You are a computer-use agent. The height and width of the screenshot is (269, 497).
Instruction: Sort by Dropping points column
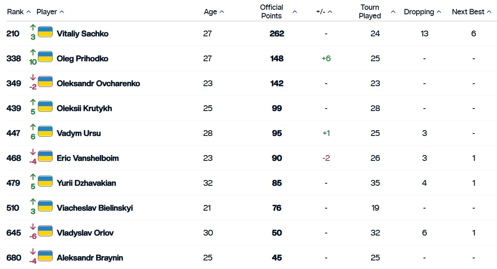click(439, 12)
